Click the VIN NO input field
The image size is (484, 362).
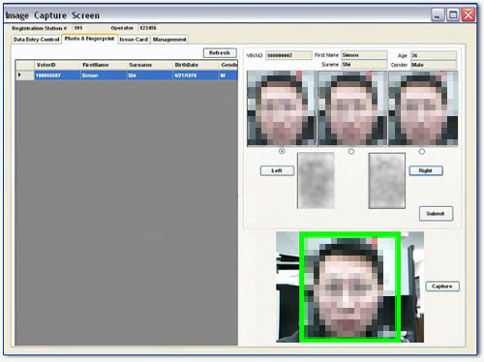click(288, 55)
